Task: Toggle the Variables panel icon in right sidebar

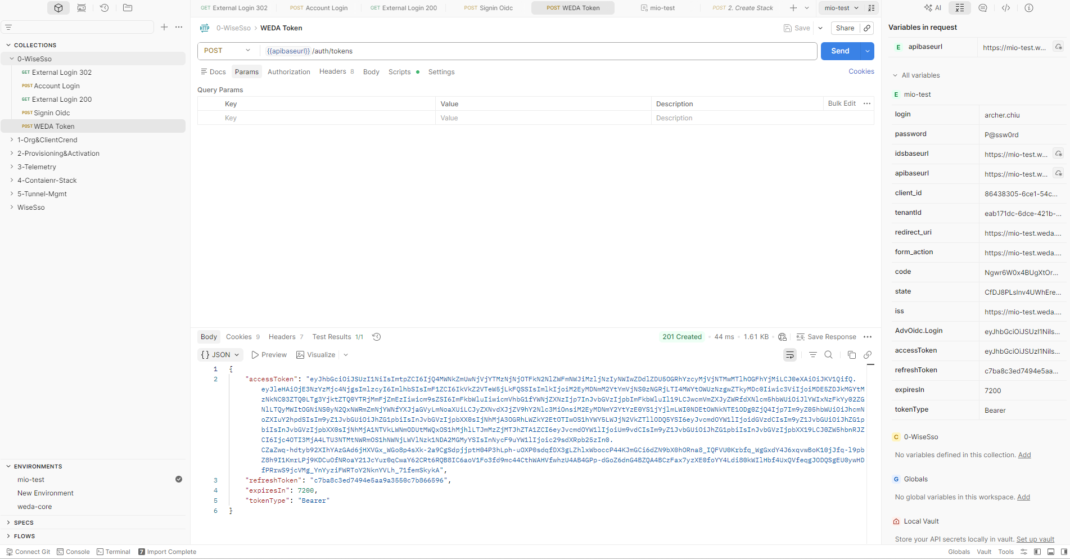Action: (x=960, y=8)
